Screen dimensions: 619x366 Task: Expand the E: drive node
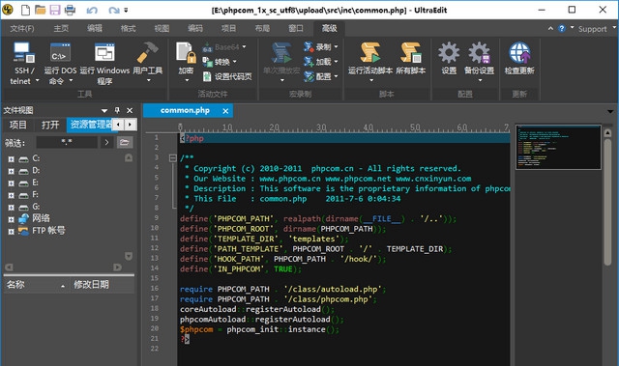(x=11, y=183)
